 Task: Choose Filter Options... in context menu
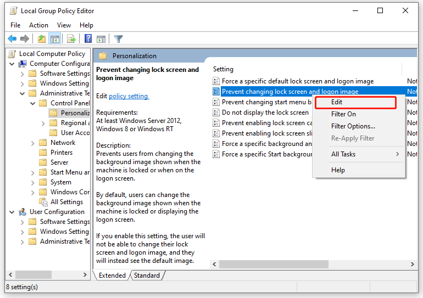pos(359,126)
